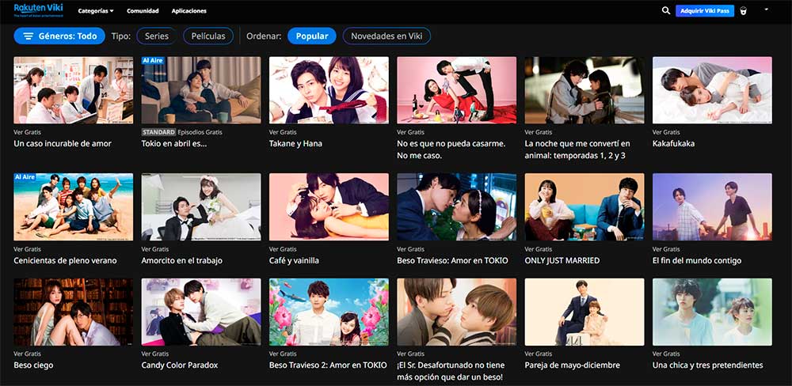Click the title Takane y Hana
The height and width of the screenshot is (386, 792).
click(295, 143)
